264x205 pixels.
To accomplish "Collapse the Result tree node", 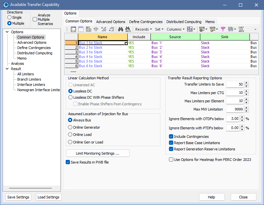I will click(7, 69).
